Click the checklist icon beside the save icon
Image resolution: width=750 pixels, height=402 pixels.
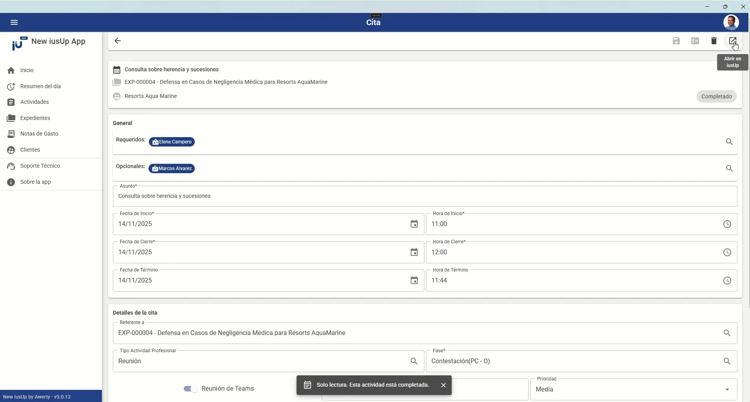point(695,41)
